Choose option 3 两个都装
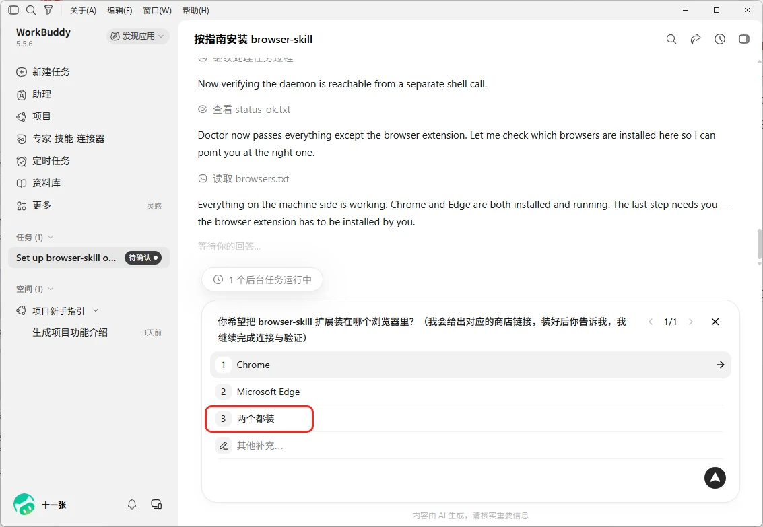763x527 pixels. click(x=471, y=419)
